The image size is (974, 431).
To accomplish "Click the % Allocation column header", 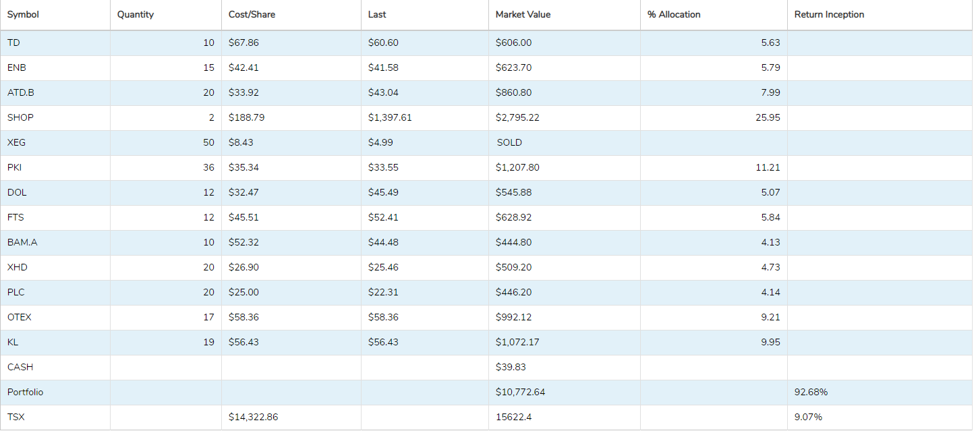I will click(674, 15).
